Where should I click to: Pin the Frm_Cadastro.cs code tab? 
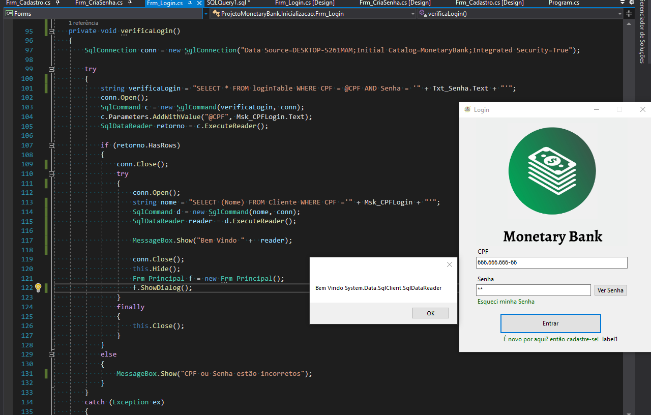(58, 3)
